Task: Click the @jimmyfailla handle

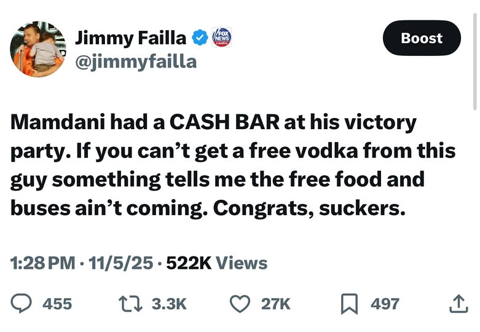Action: [136, 61]
